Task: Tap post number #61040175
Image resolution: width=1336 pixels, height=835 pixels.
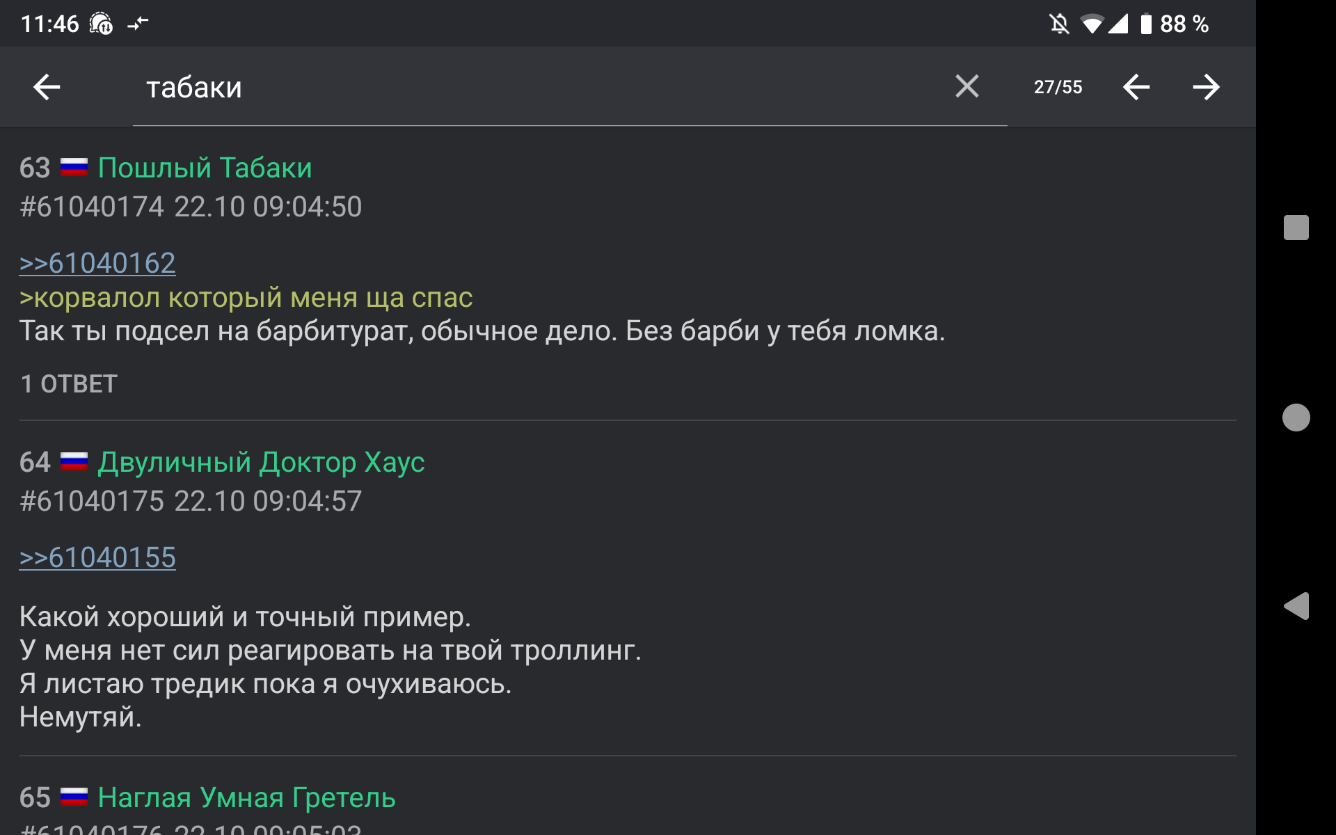Action: point(92,501)
